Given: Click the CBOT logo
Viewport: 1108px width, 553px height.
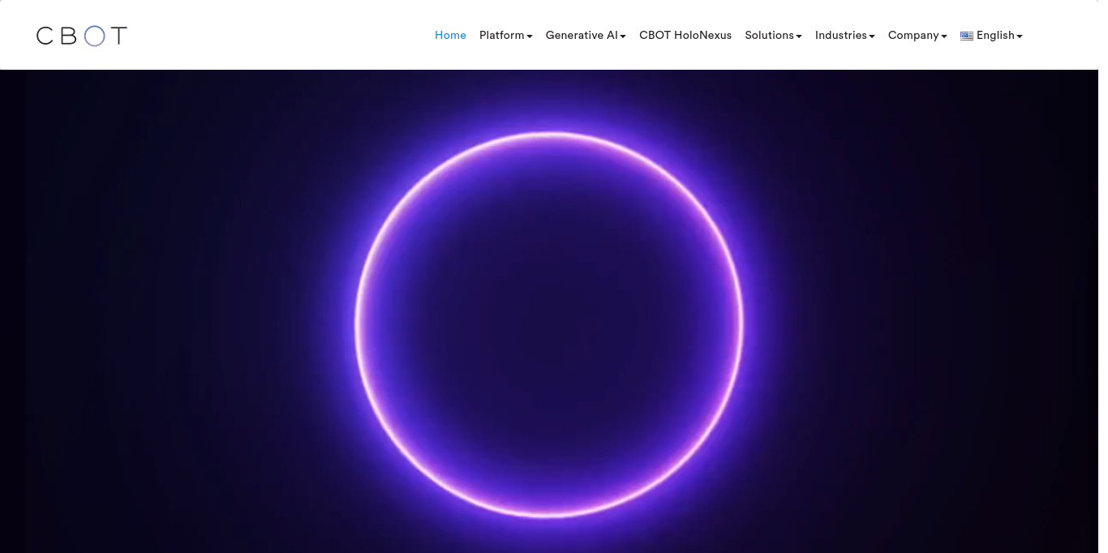Looking at the screenshot, I should coord(80,35).
